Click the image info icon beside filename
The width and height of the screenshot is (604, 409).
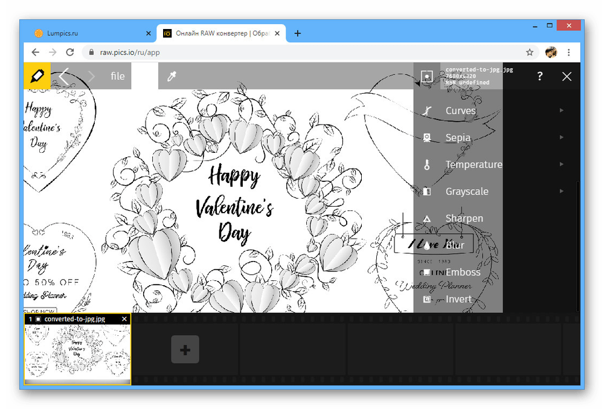pos(427,76)
